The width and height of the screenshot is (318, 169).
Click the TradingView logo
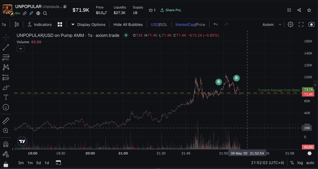coord(22,141)
